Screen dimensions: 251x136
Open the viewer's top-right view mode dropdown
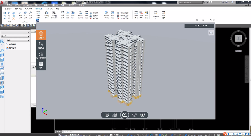(199, 26)
